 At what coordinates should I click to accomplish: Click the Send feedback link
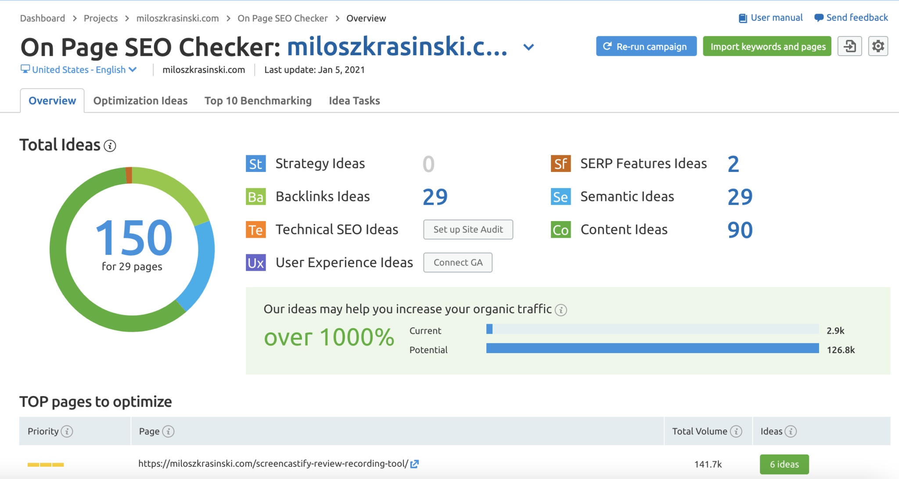(857, 18)
